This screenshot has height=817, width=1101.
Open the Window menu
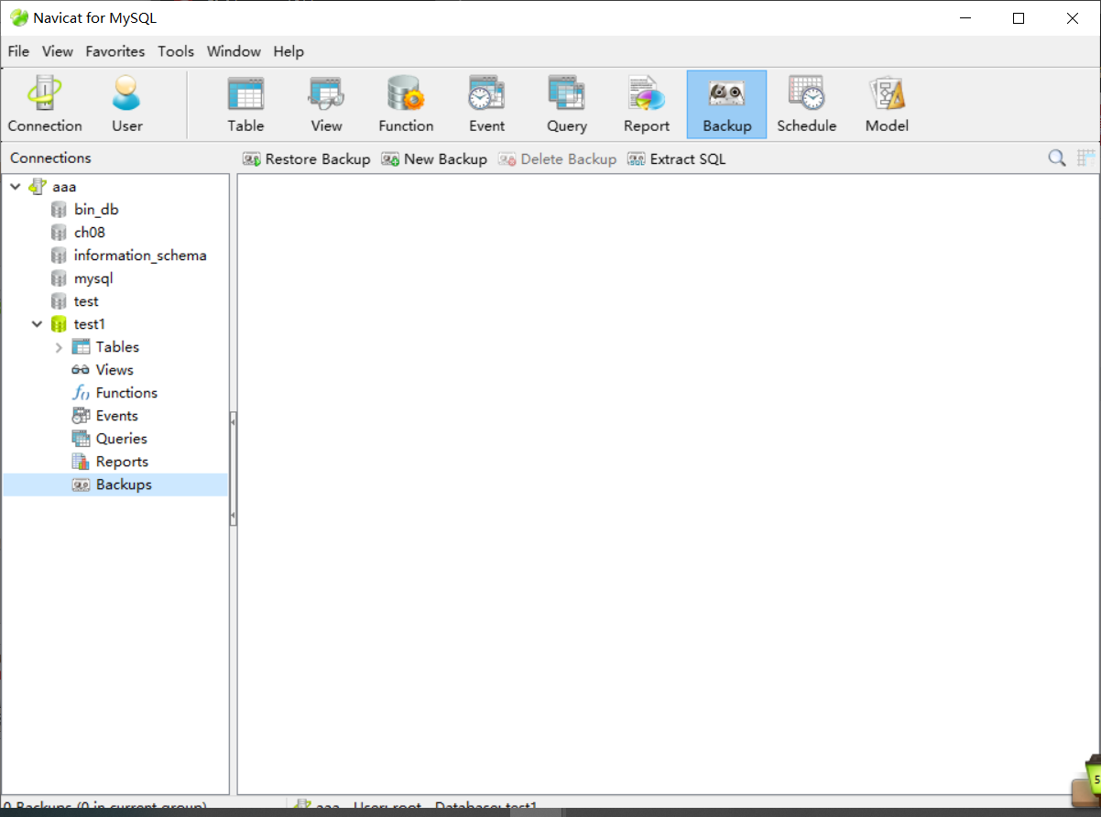coord(234,51)
